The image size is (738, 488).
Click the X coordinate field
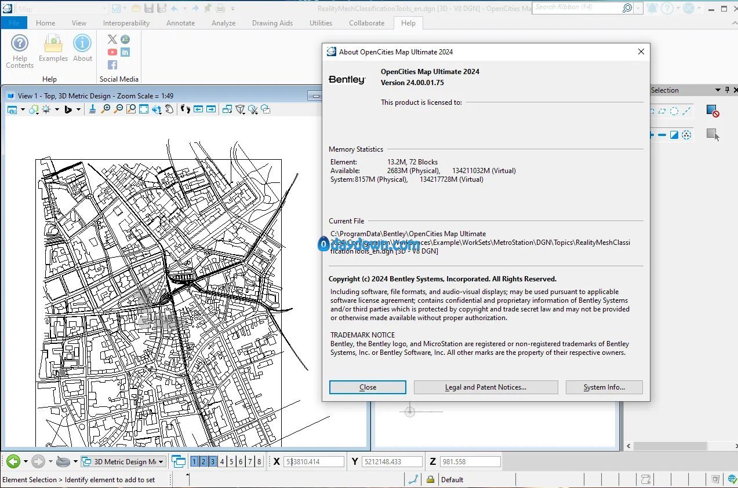pos(314,461)
